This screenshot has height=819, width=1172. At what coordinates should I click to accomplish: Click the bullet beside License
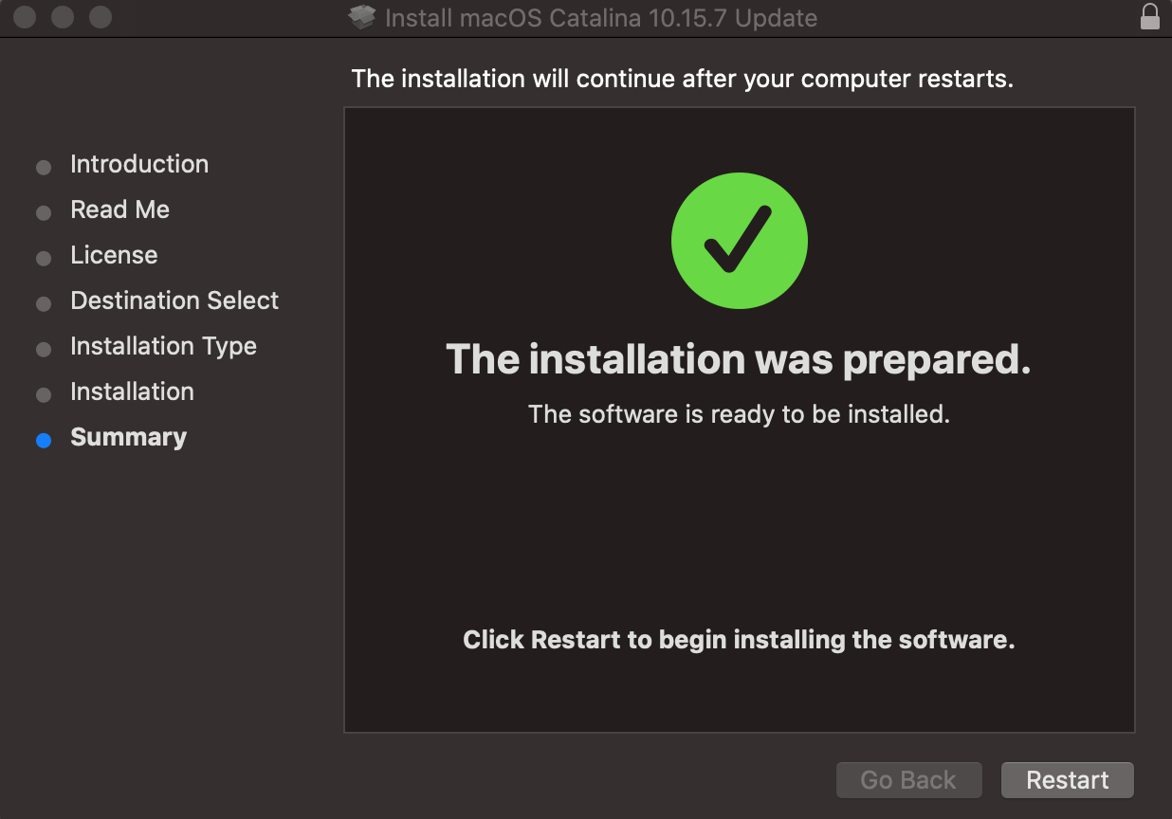tap(44, 259)
